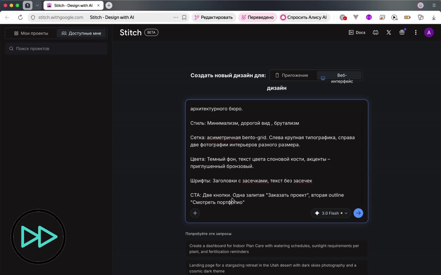This screenshot has width=441, height=275.
Task: Open the address bar three-dot options
Action: pos(176,17)
